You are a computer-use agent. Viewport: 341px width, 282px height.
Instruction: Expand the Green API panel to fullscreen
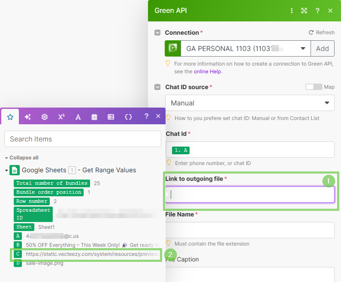[304, 11]
